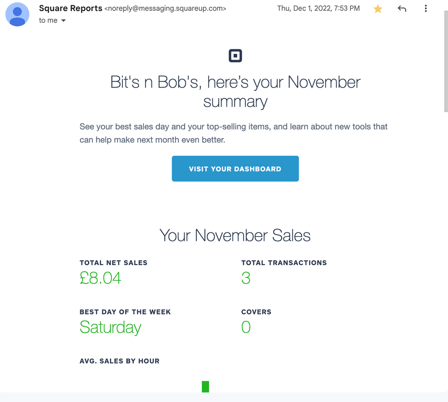Click the noreply@messaging.squareup.com address

pos(165,9)
